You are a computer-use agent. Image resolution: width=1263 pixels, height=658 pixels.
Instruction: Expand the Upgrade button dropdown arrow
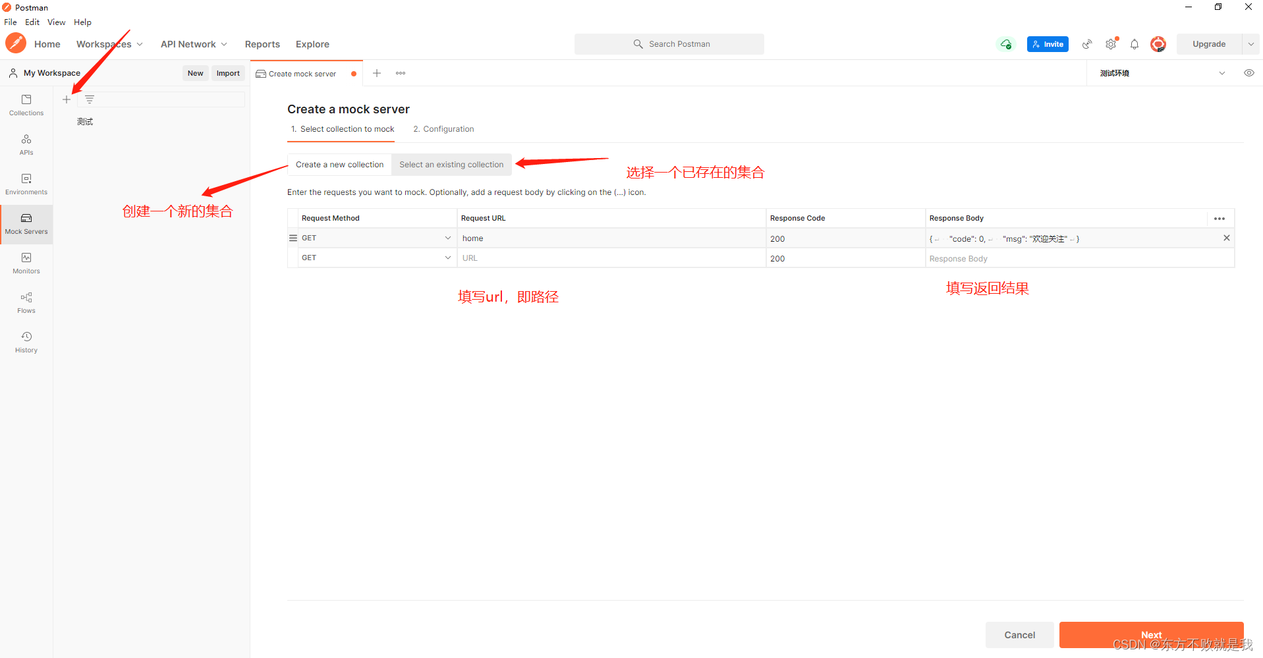[x=1251, y=43]
